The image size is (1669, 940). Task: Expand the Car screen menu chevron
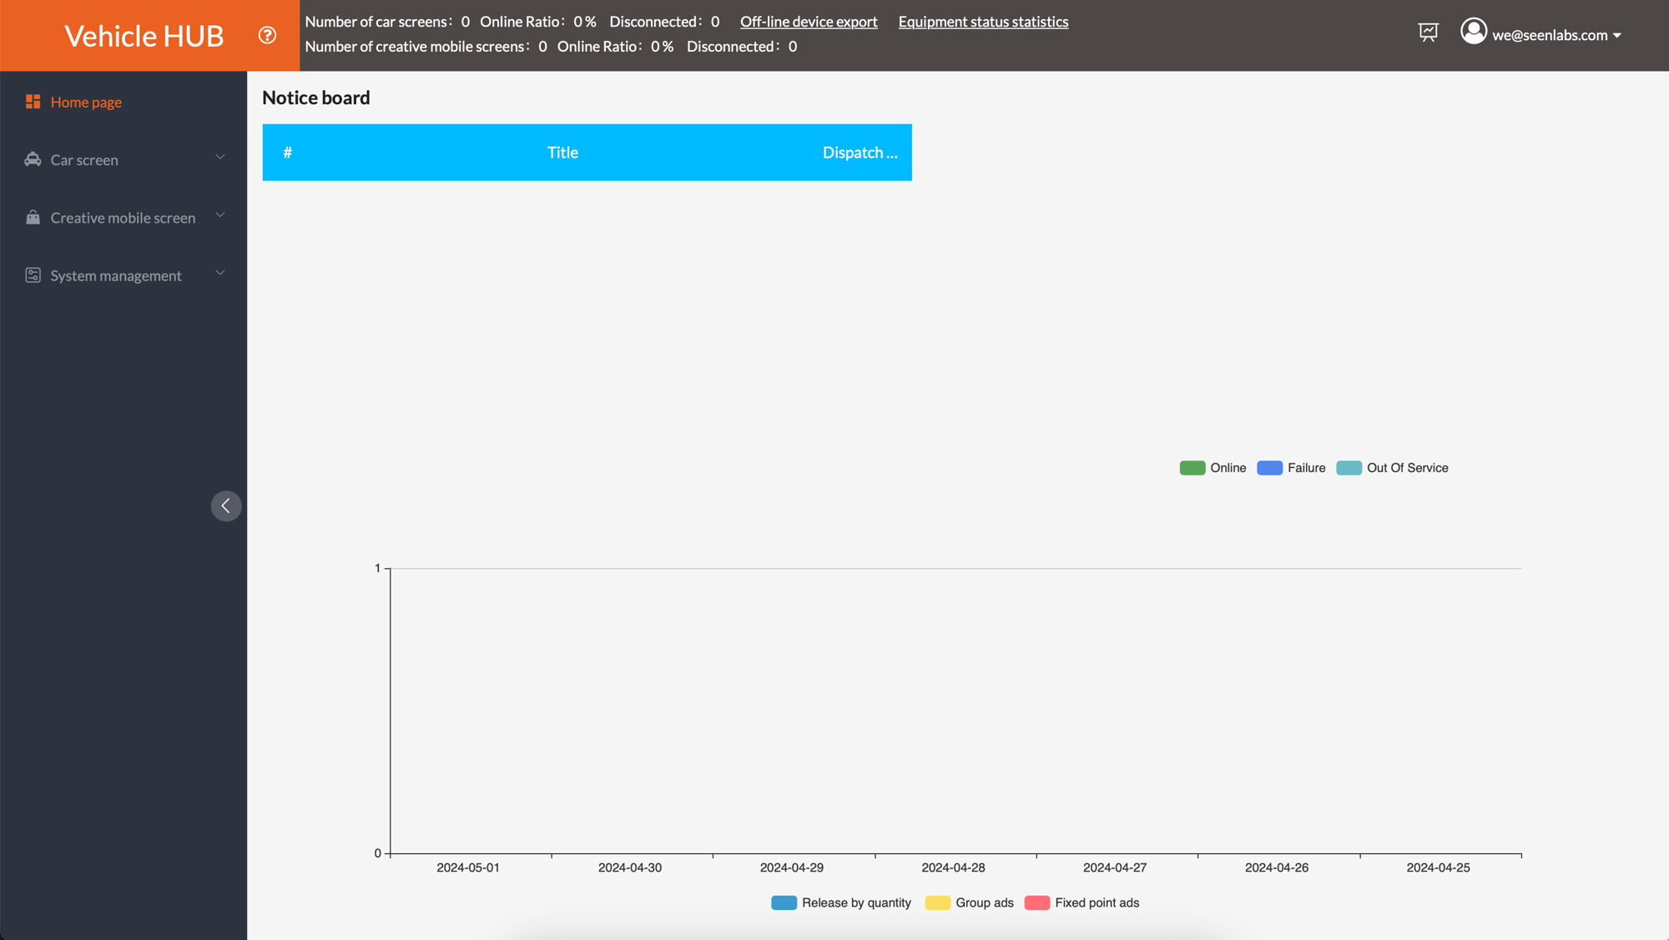pyautogui.click(x=219, y=157)
